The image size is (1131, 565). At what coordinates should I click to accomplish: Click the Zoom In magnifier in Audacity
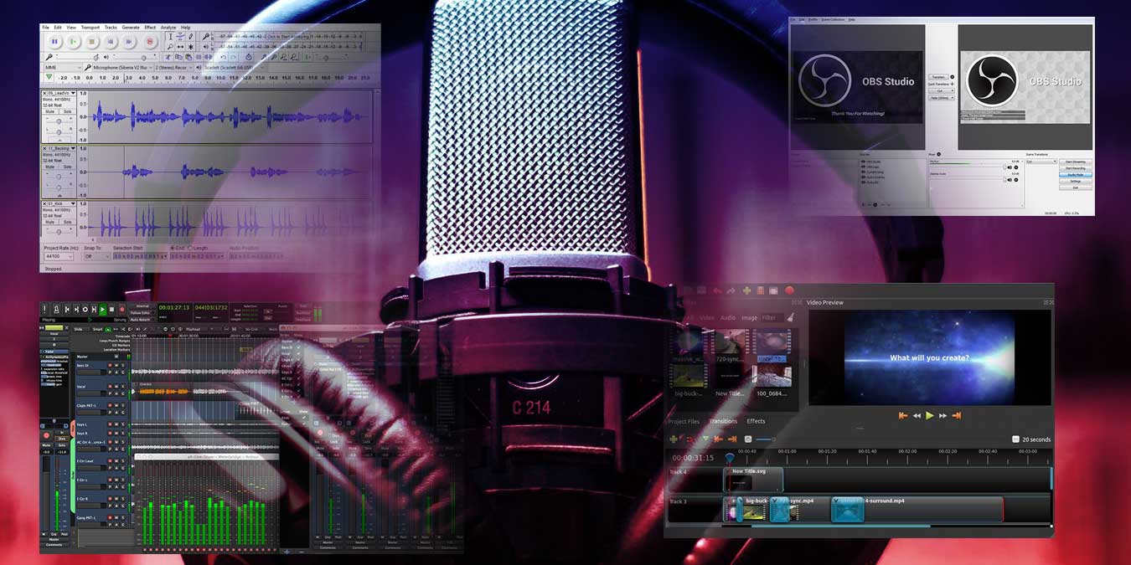pyautogui.click(x=265, y=56)
